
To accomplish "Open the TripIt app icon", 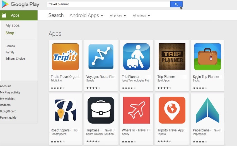I will [x=65, y=57].
